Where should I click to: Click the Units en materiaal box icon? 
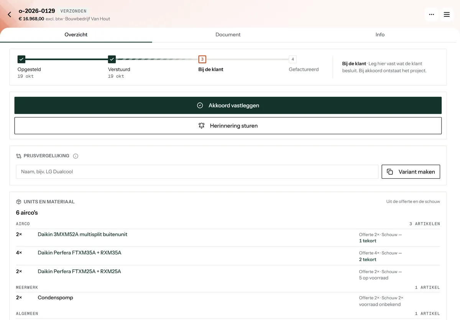[19, 202]
